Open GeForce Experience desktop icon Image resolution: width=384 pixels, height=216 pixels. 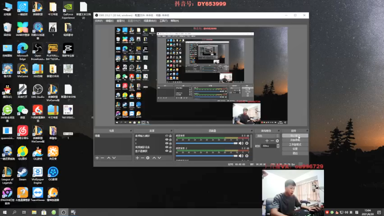(68, 10)
